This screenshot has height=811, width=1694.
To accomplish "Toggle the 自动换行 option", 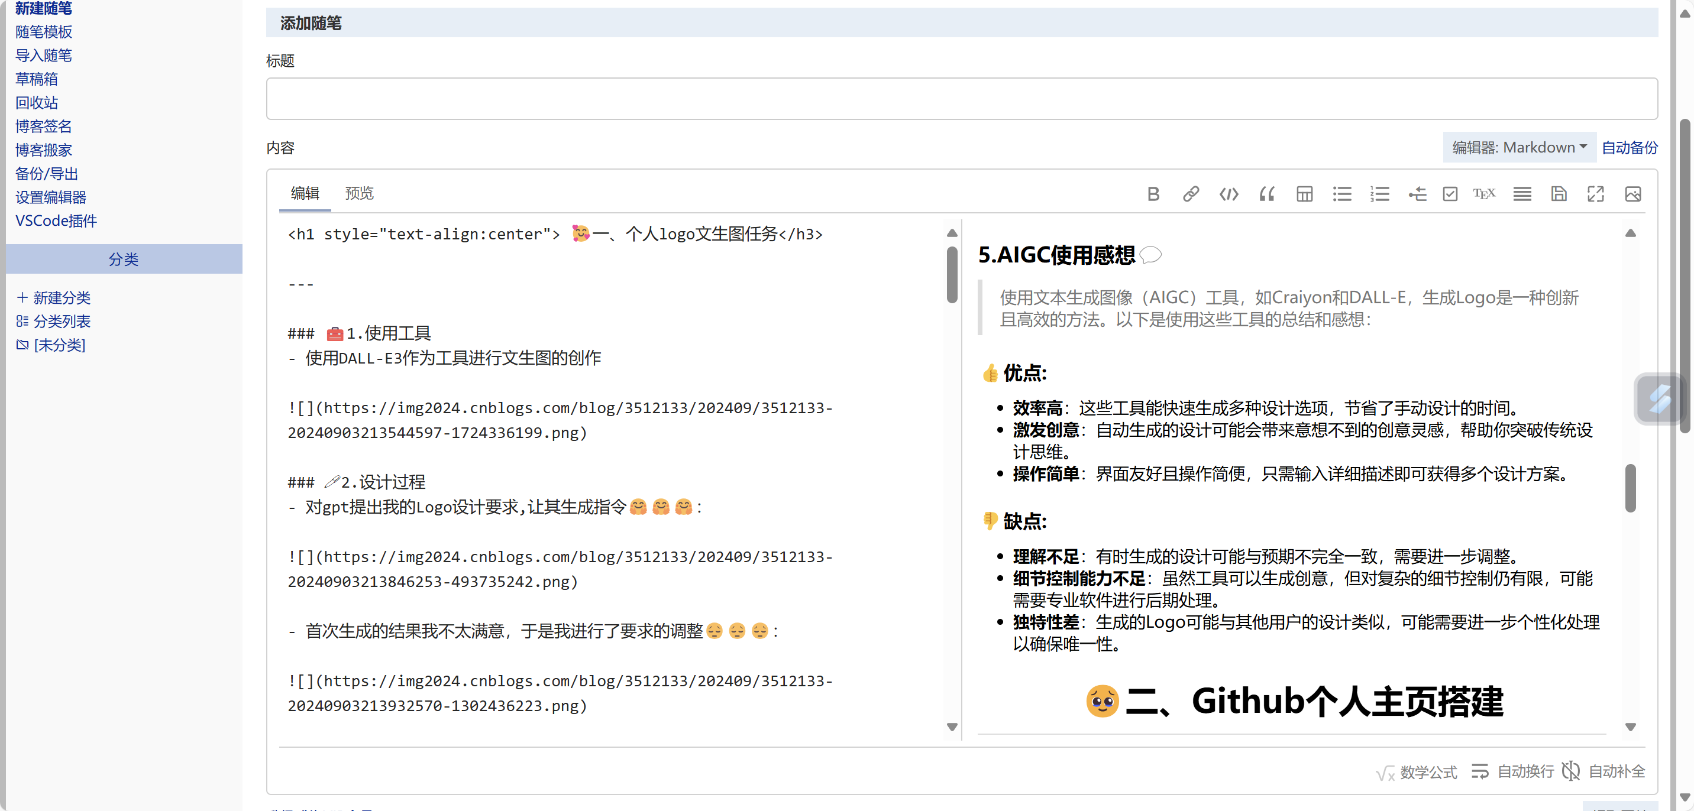I will [1512, 771].
